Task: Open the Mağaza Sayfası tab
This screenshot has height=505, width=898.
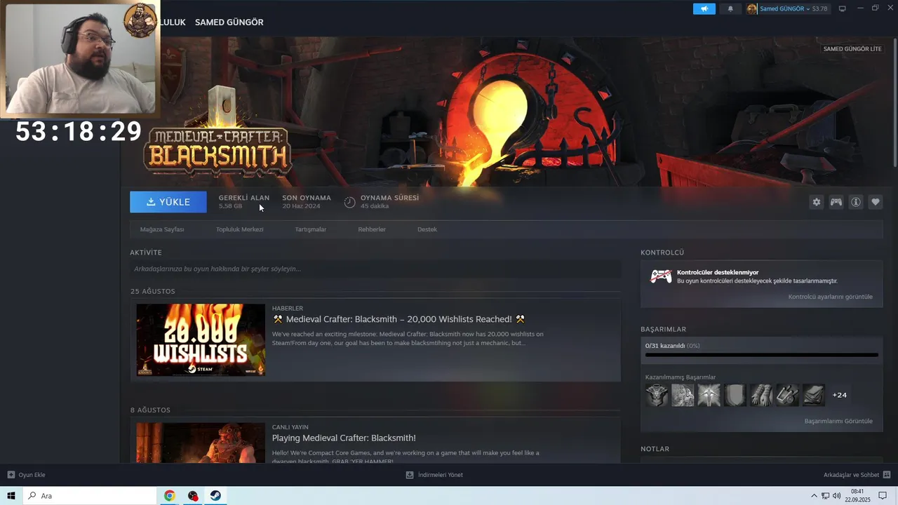Action: click(162, 229)
